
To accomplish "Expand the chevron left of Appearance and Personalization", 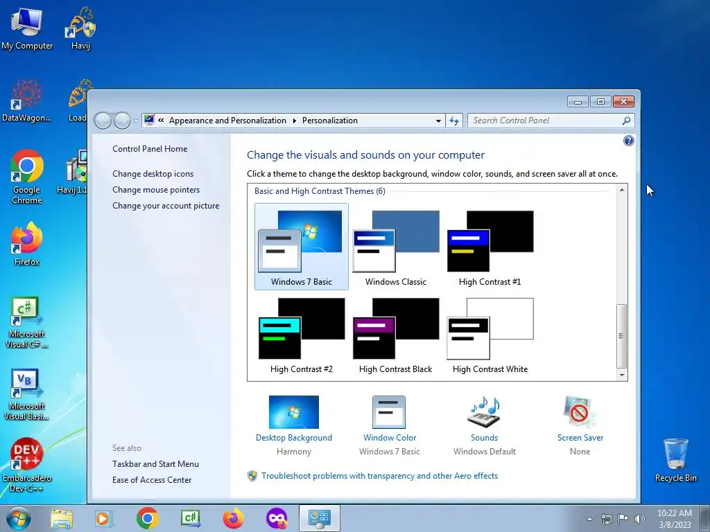I will pos(161,121).
